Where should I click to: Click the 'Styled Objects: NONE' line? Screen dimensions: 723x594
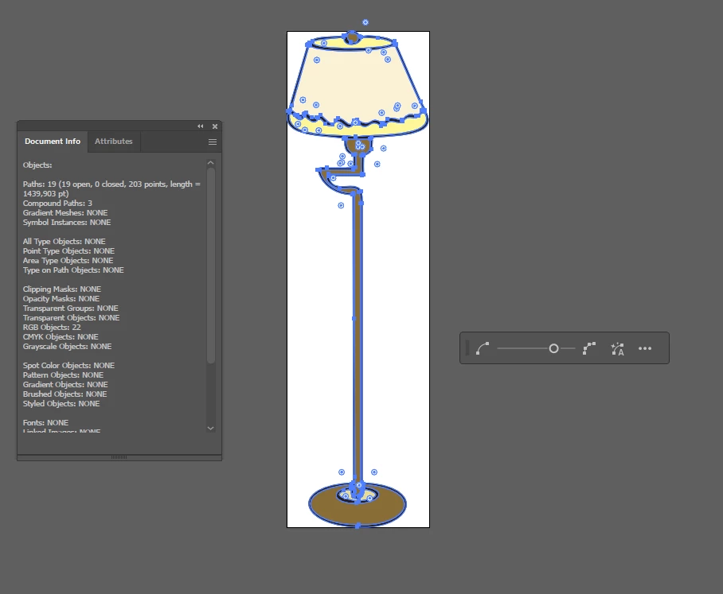(61, 404)
